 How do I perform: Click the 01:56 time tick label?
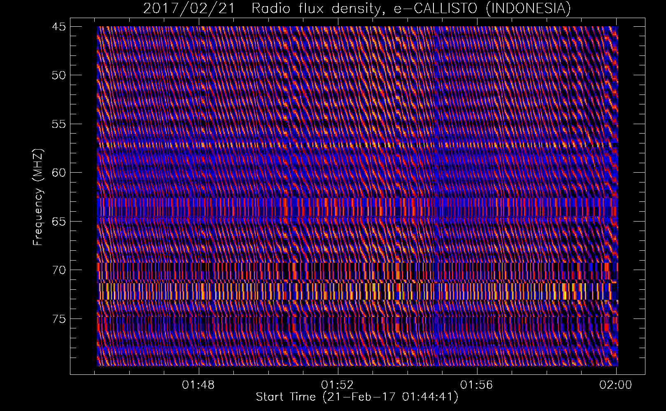pyautogui.click(x=477, y=385)
